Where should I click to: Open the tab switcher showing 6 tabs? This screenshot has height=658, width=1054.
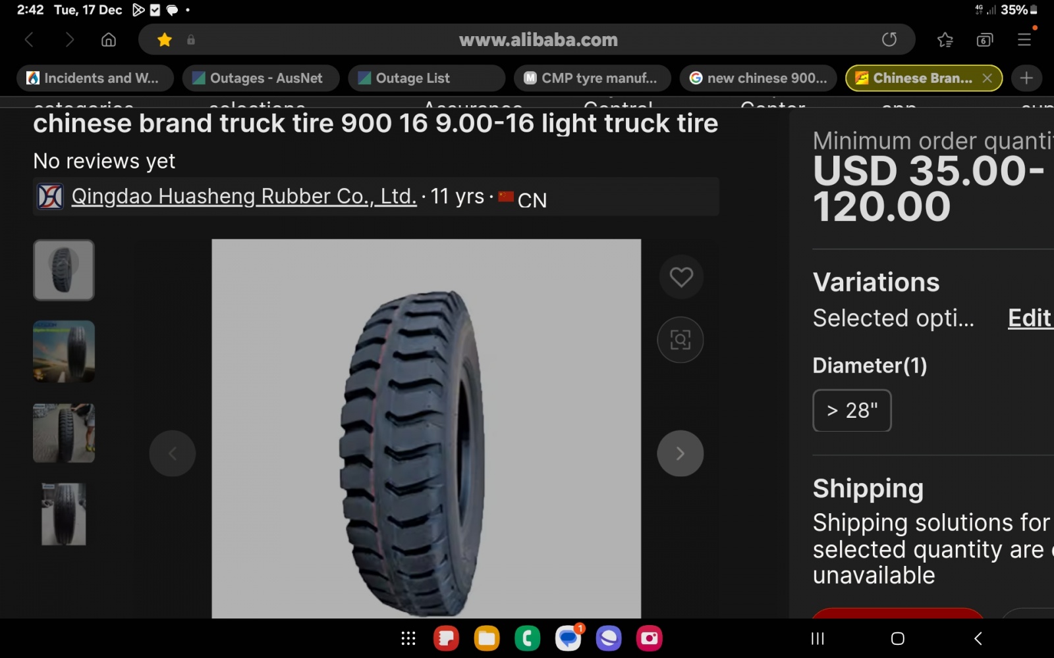click(x=985, y=40)
